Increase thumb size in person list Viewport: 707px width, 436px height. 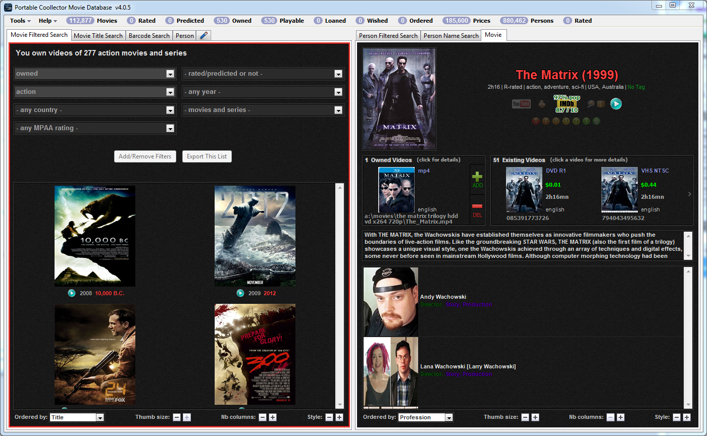pyautogui.click(x=535, y=417)
